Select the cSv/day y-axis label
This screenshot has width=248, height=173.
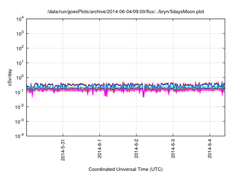click(10, 77)
